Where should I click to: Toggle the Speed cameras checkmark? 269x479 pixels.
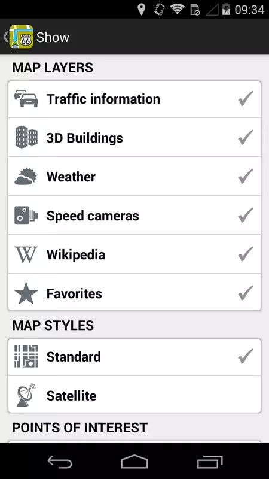pos(246,215)
